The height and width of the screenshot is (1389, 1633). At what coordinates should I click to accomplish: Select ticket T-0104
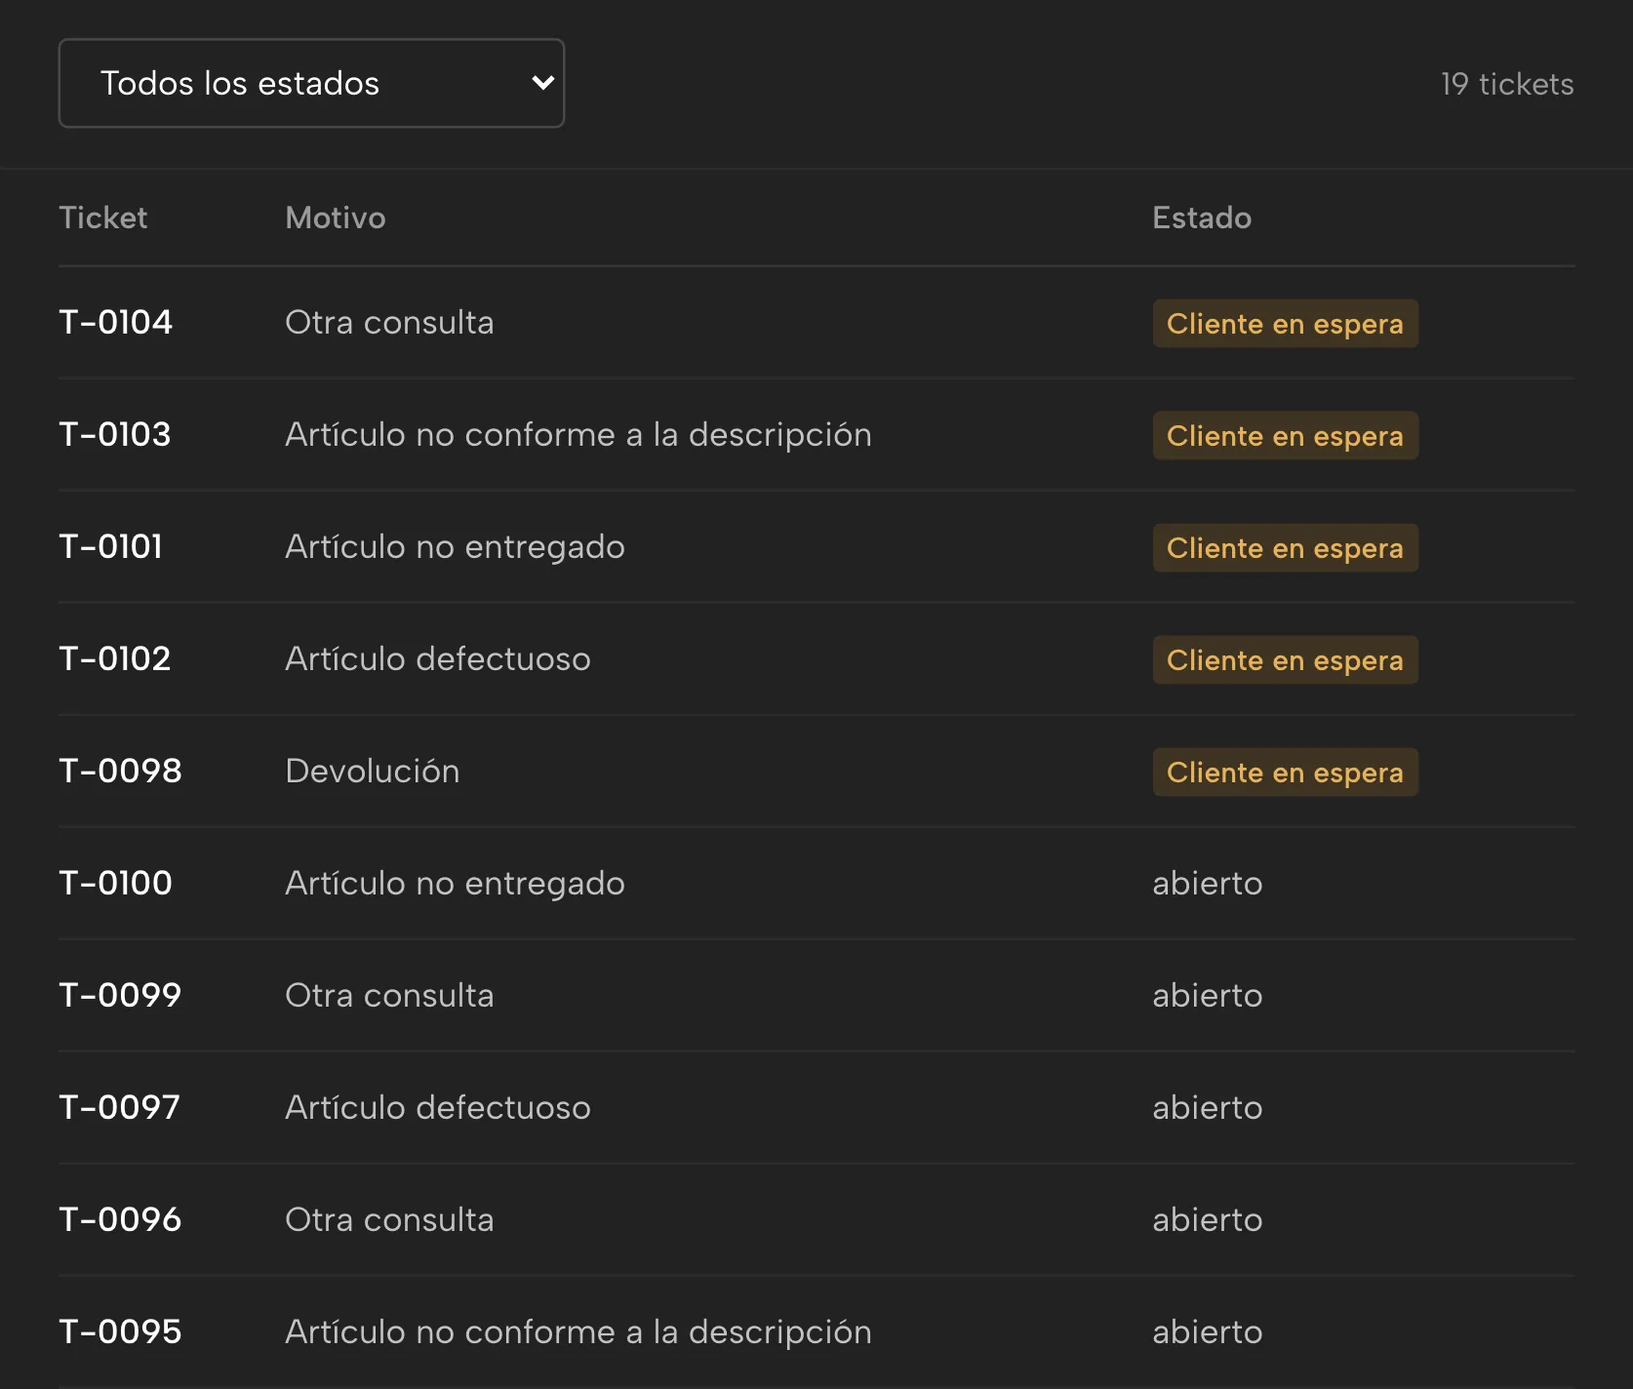[x=115, y=322]
